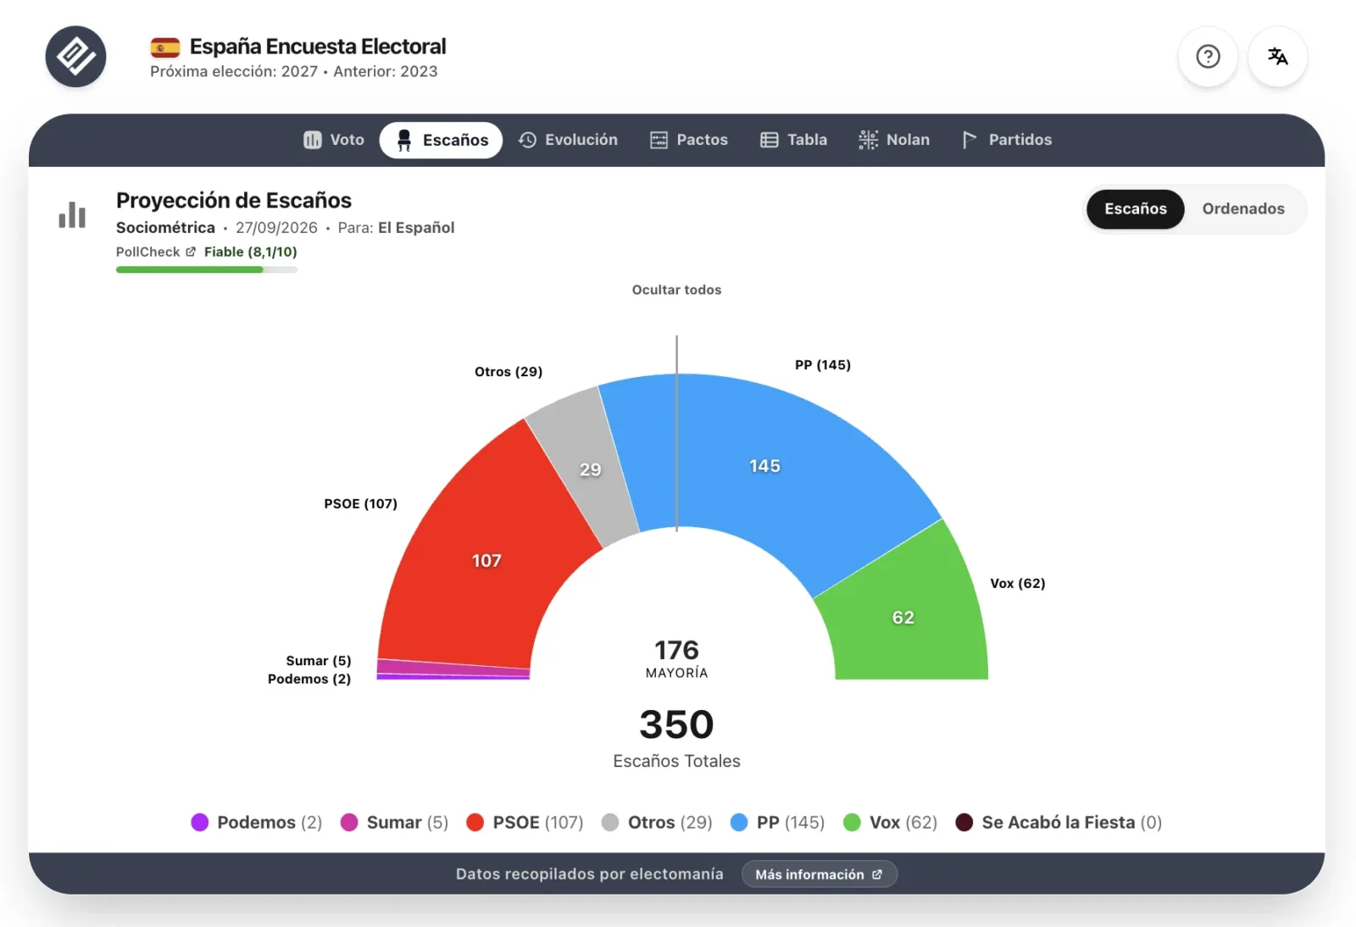This screenshot has width=1356, height=927.
Task: Click the bar chart icon beside Proyección de Escaños
Action: pos(72,215)
